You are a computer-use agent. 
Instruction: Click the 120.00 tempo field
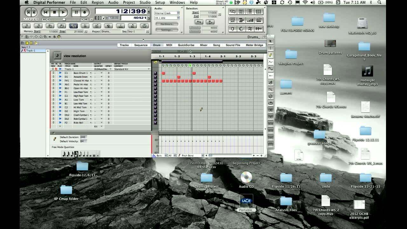tap(114, 18)
